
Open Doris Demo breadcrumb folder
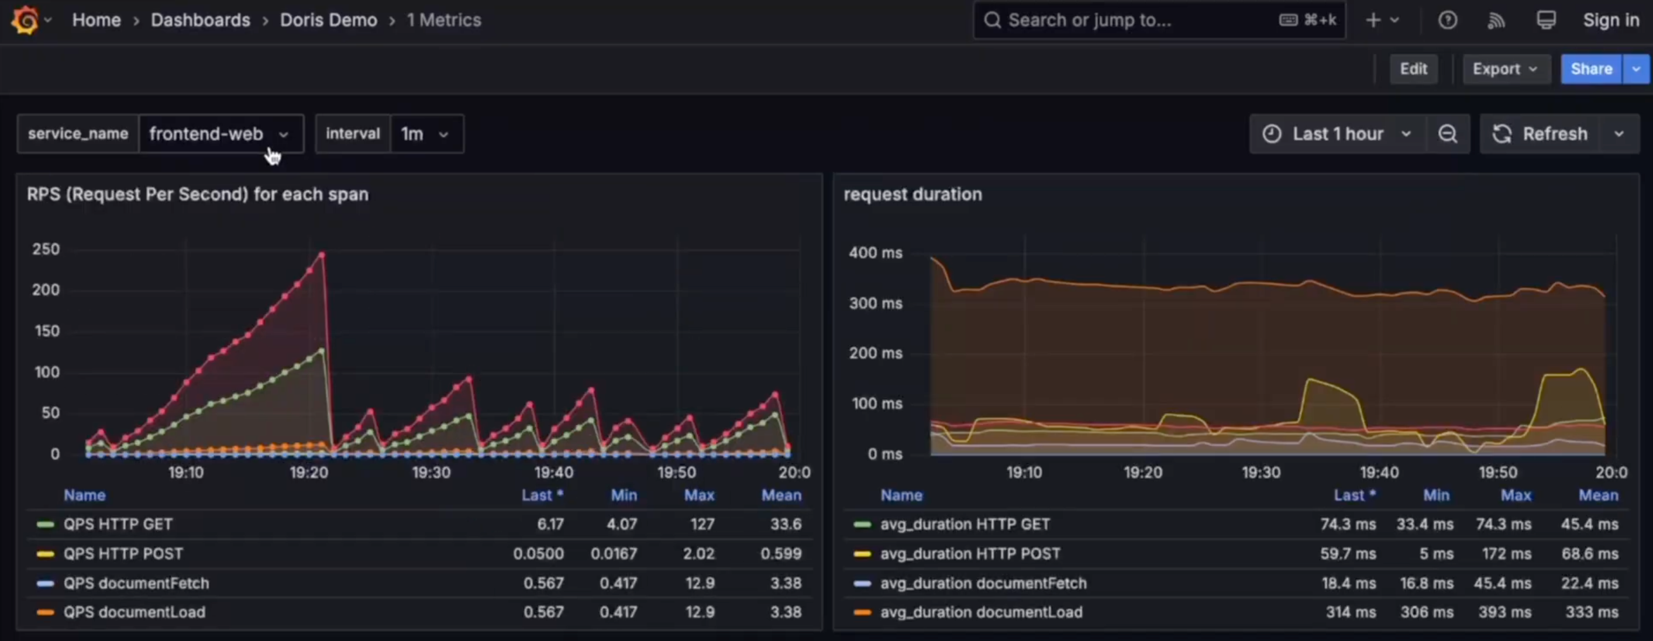328,20
